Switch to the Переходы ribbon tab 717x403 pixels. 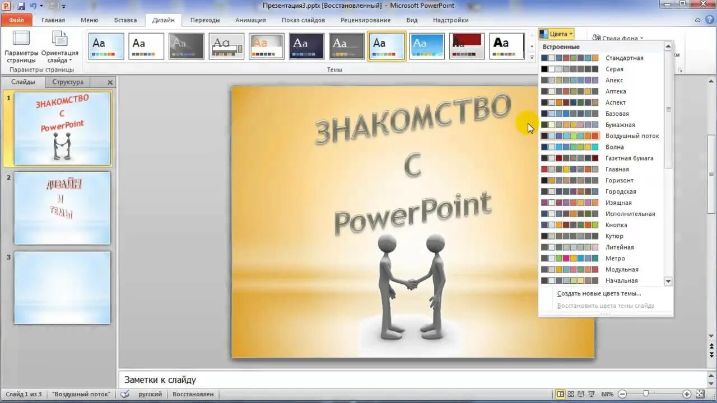tap(205, 20)
